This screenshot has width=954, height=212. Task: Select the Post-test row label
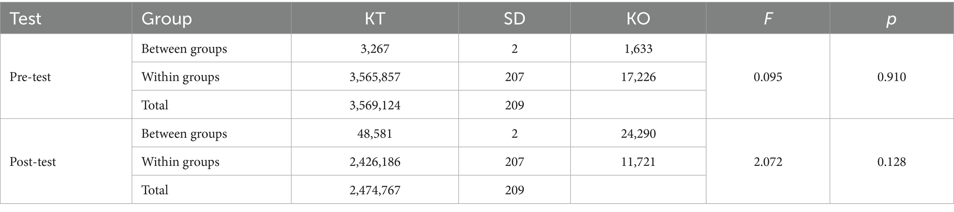[32, 162]
